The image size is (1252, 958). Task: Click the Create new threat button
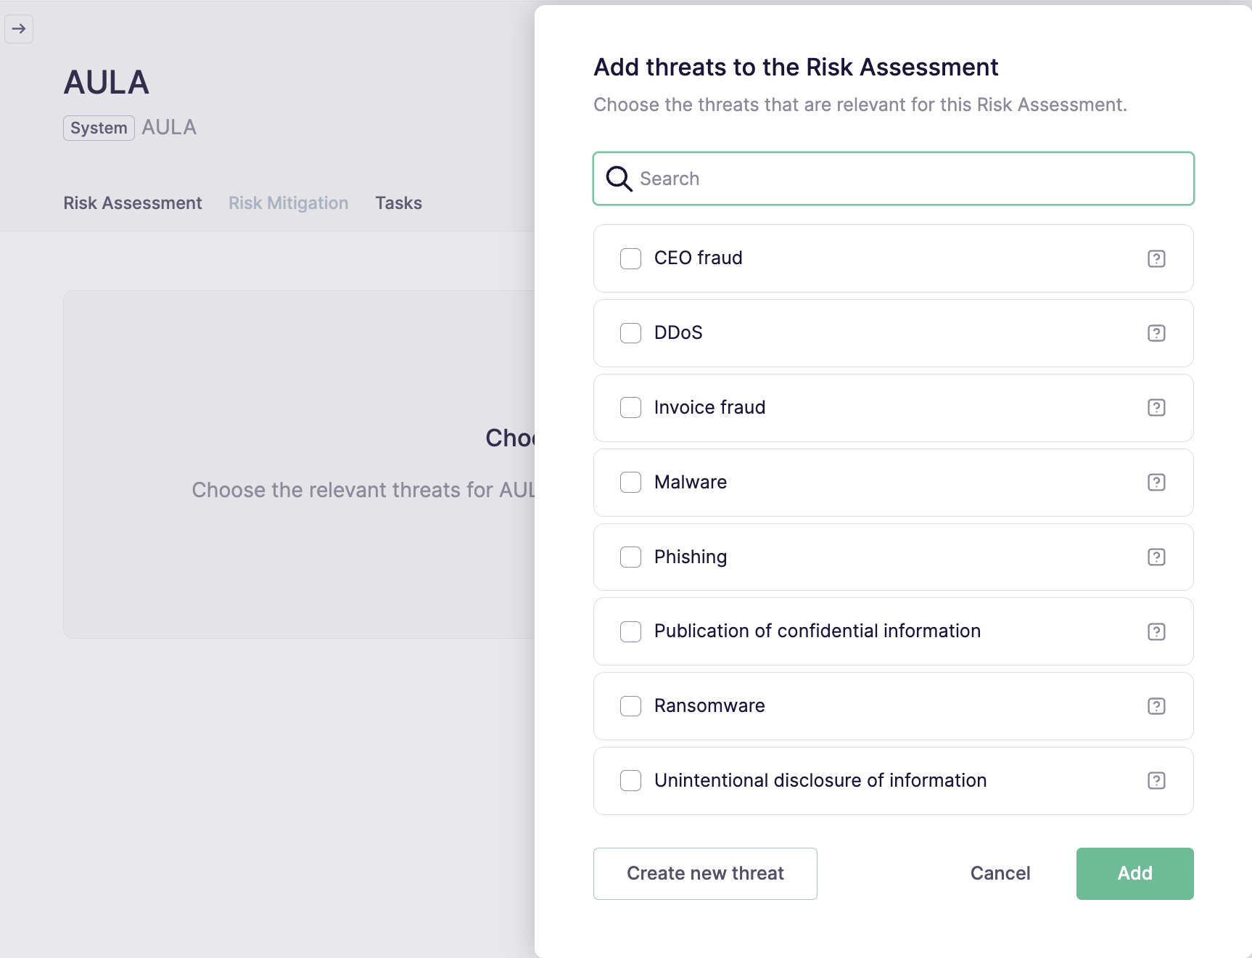pos(705,874)
